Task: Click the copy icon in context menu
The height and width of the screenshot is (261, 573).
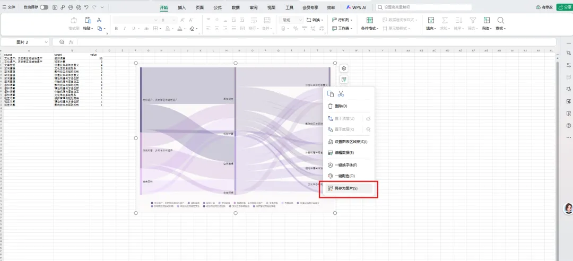Action: pyautogui.click(x=331, y=94)
